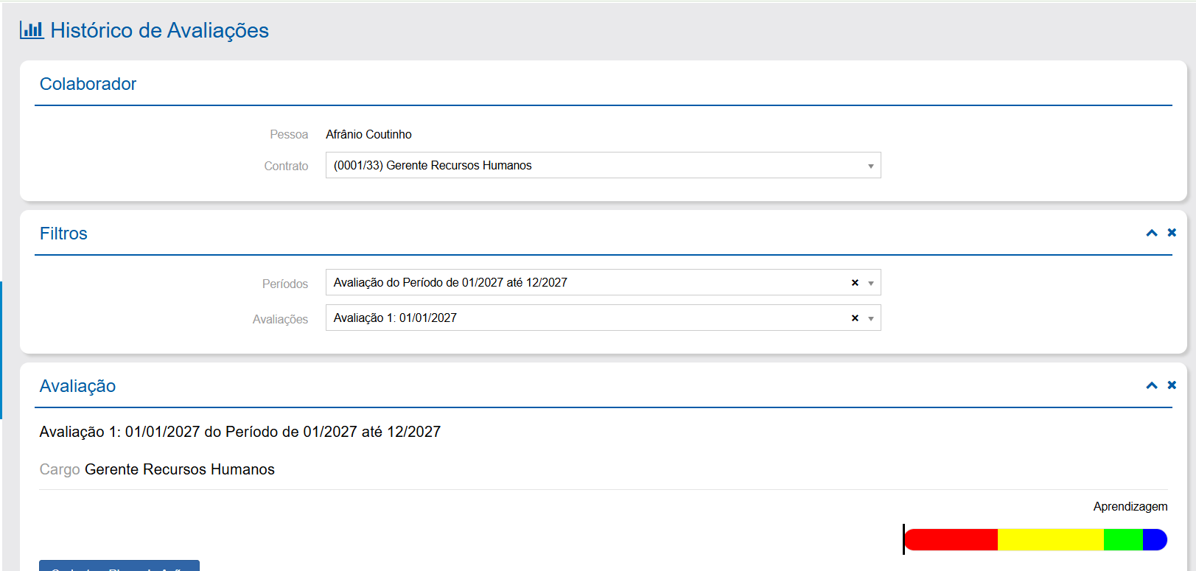Clear the selected Avaliações value
Viewport: 1196px width, 571px height.
click(855, 318)
